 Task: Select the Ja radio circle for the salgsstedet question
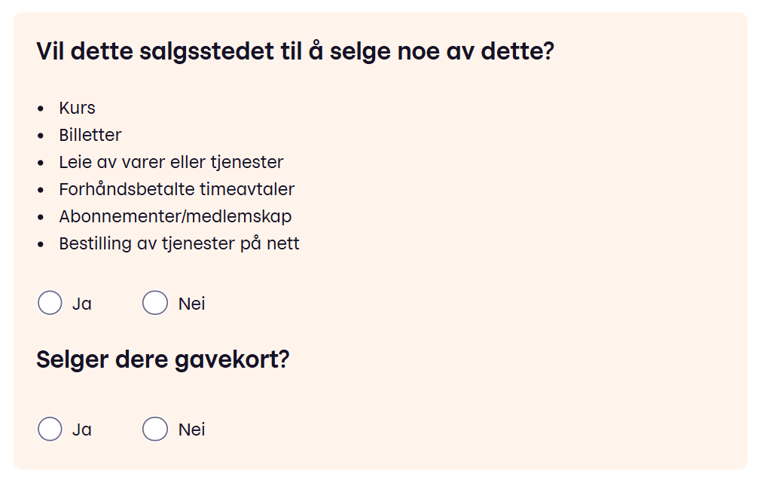point(50,304)
